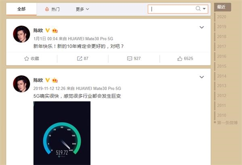The height and width of the screenshot is (165, 242).
Task: Select the 最近 timeline button
Action: pos(222,7)
